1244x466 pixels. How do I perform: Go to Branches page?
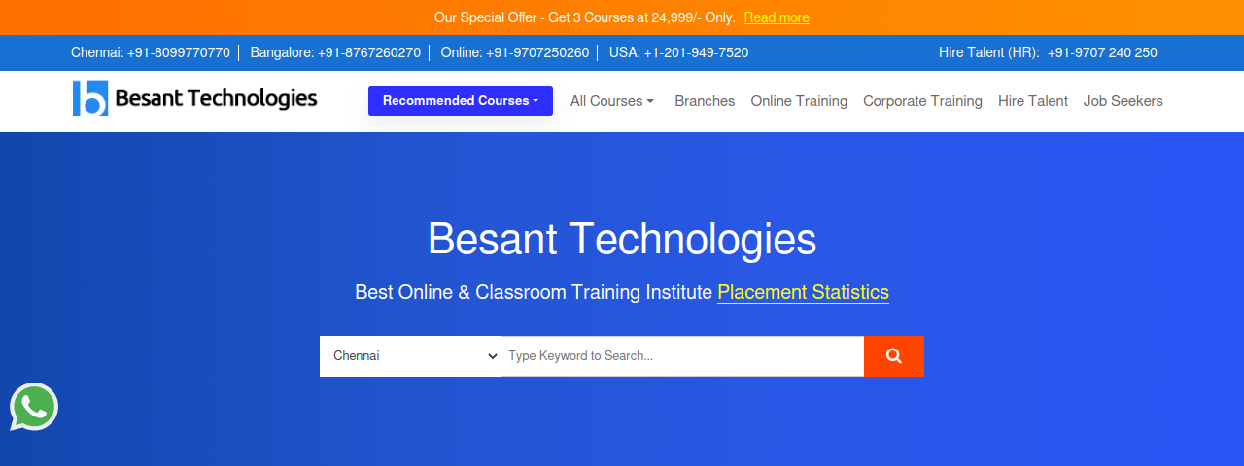point(705,101)
